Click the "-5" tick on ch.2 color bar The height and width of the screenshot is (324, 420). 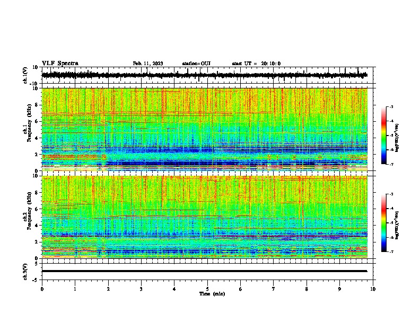391,223
